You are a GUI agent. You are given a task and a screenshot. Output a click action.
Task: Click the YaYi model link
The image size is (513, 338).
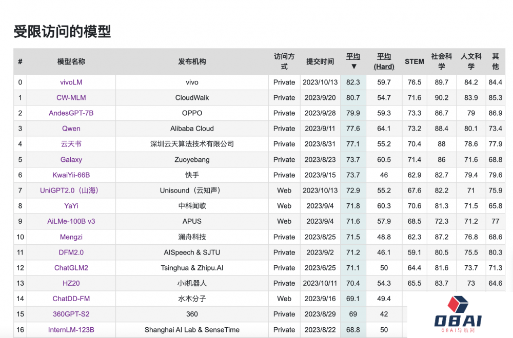point(71,206)
